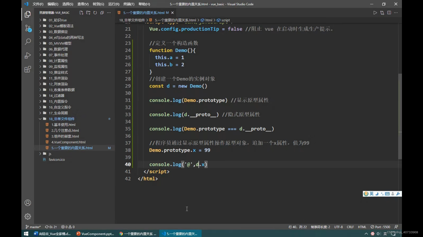Open the 帮助(H) menu

tap(144, 4)
